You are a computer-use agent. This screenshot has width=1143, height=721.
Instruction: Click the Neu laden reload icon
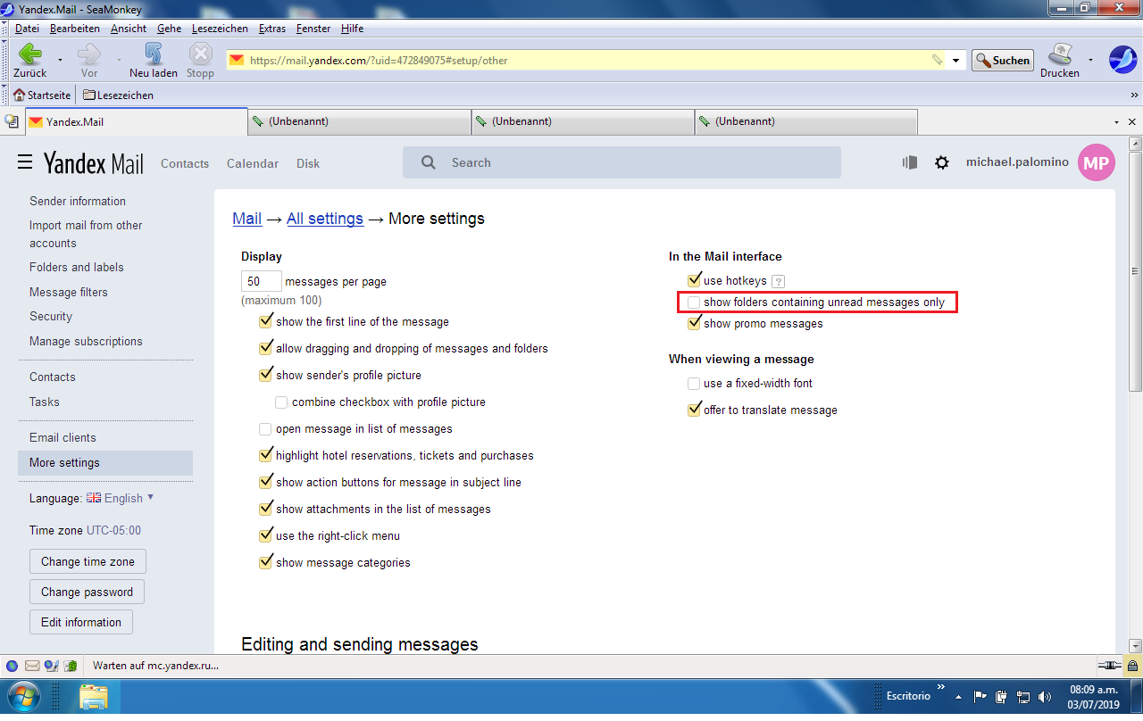click(153, 54)
